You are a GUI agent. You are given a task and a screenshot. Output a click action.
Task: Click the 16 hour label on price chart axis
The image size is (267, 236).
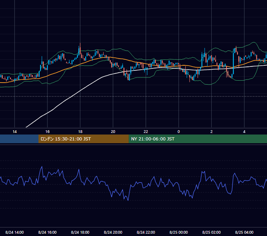[48, 132]
